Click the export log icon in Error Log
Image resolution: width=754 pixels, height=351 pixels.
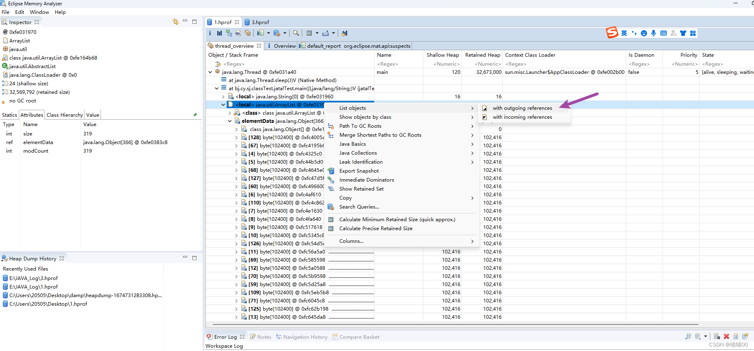(688, 336)
